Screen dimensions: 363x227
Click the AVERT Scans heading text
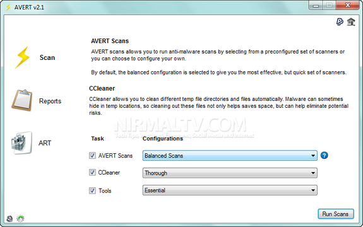(110, 41)
